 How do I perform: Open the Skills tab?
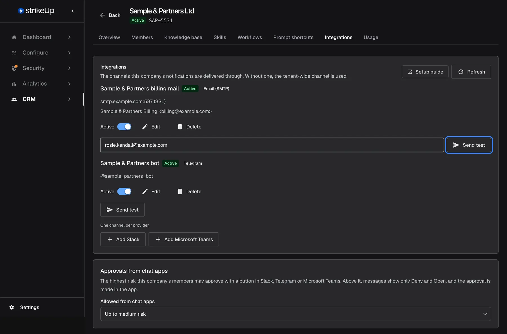pyautogui.click(x=220, y=37)
